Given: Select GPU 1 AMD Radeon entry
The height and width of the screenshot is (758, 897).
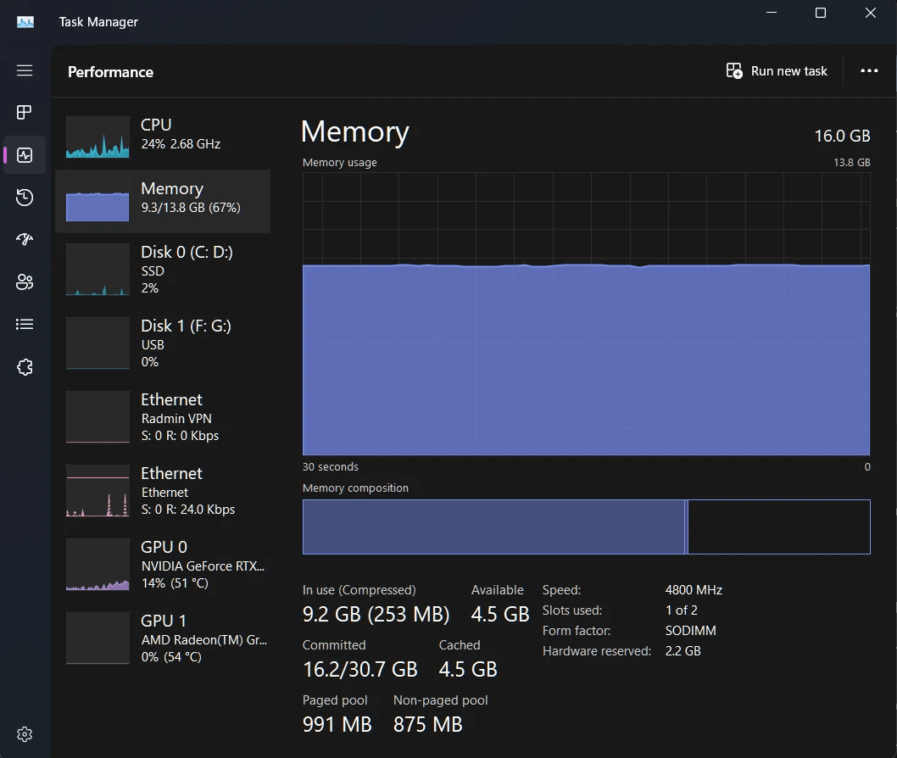Looking at the screenshot, I should pyautogui.click(x=163, y=638).
